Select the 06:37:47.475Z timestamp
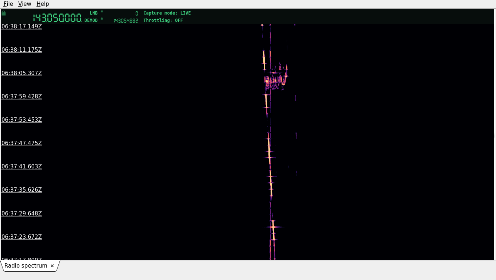 point(22,143)
